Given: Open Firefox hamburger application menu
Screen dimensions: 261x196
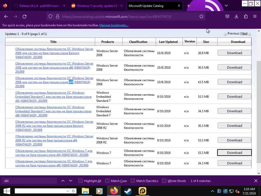Looking at the screenshot, I should tap(255, 16).
